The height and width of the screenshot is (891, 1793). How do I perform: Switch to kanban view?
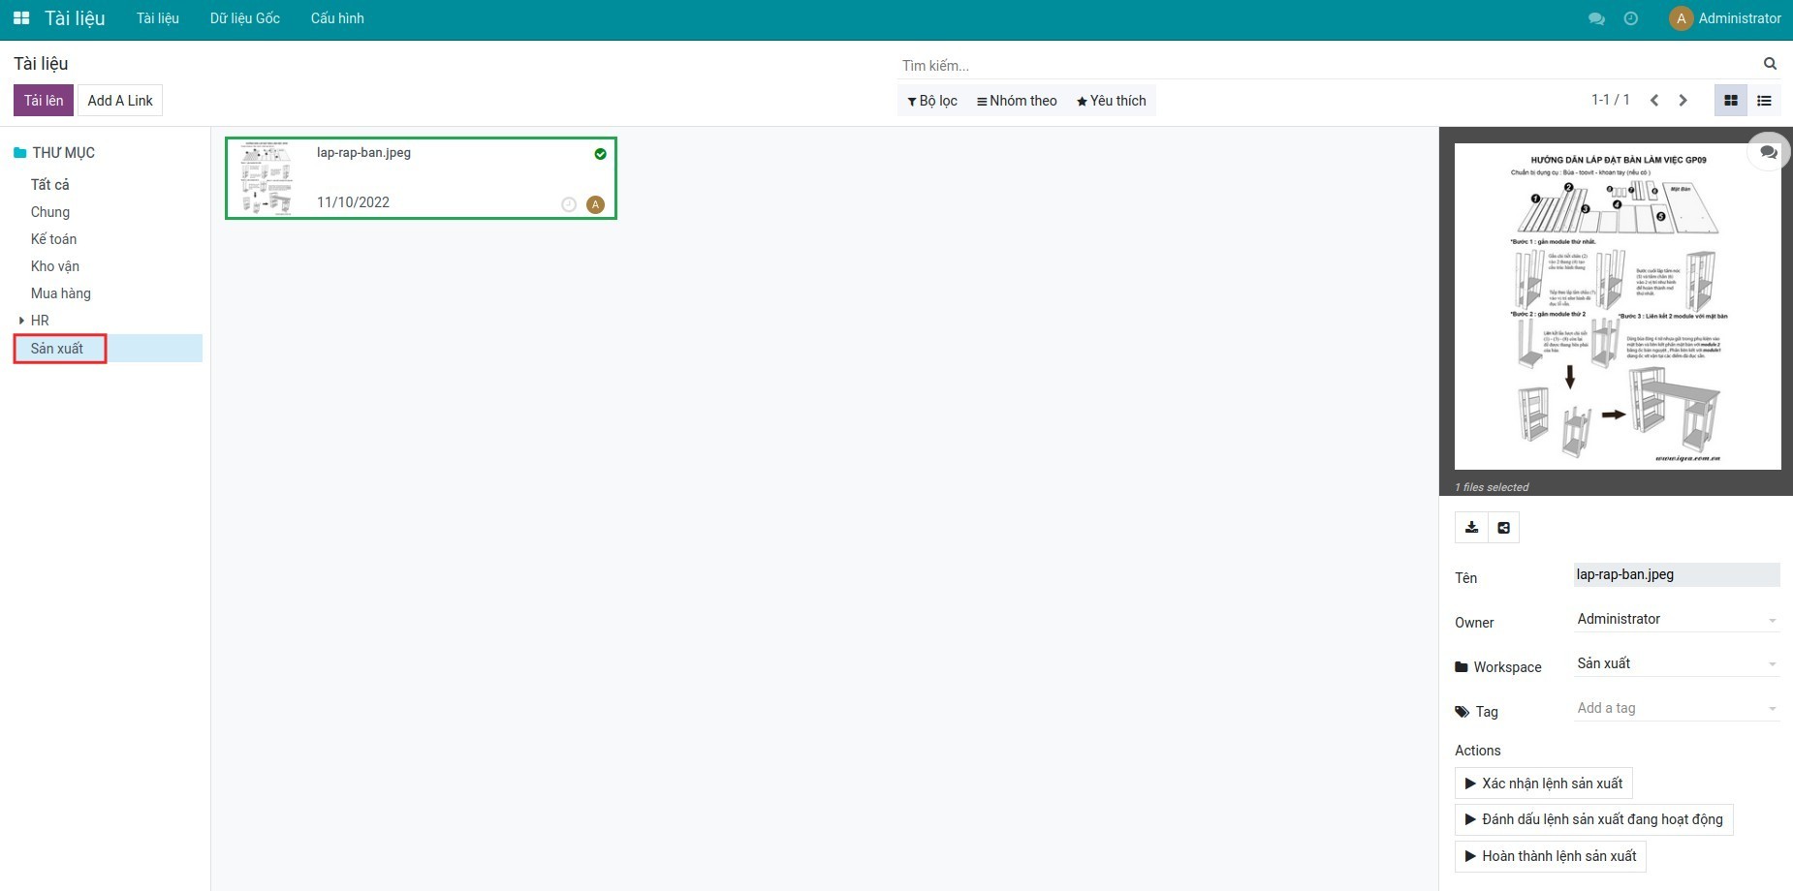1731,101
